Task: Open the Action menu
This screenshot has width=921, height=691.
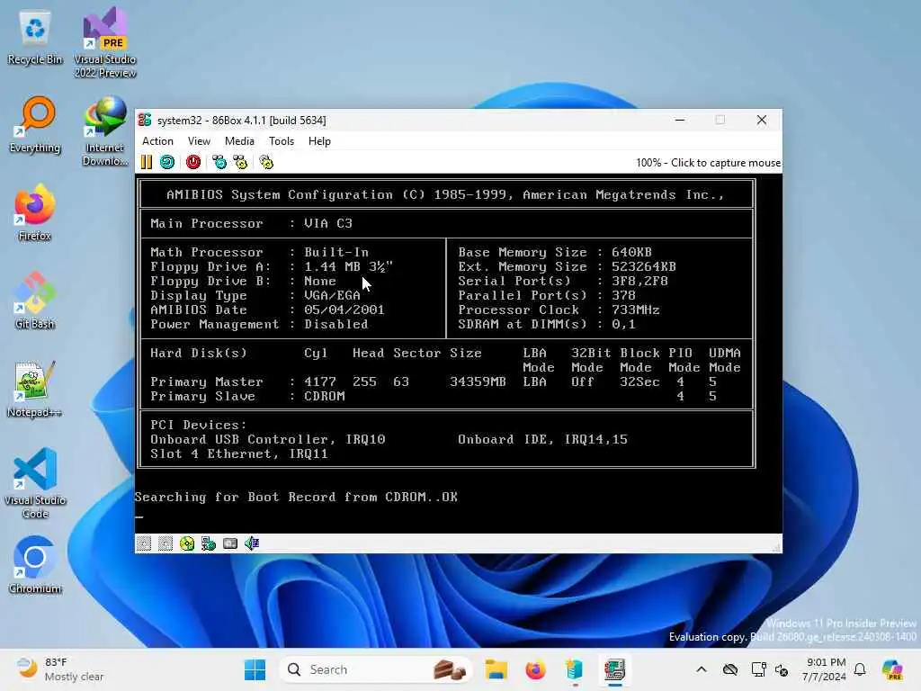Action: (157, 141)
